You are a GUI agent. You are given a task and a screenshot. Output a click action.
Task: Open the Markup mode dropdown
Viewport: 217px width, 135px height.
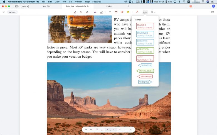click(12, 12)
